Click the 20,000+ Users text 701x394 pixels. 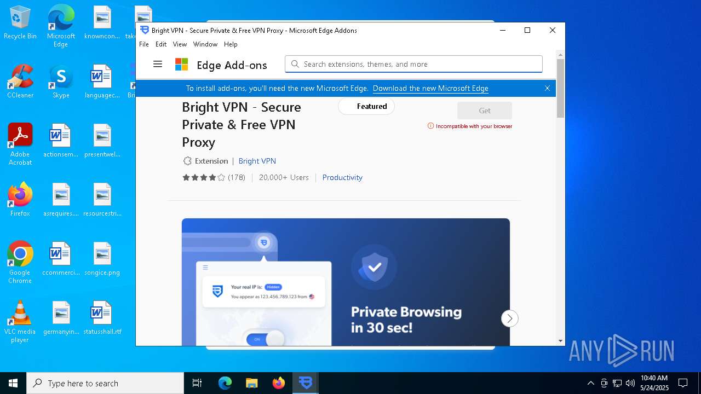pyautogui.click(x=284, y=177)
